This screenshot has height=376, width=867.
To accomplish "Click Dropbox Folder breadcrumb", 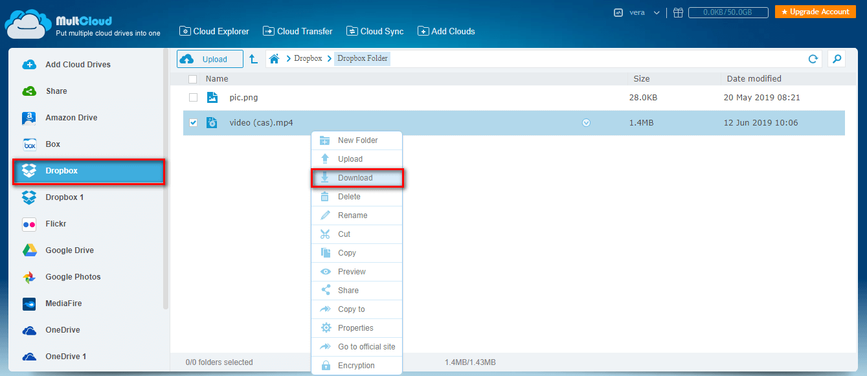I will click(363, 58).
